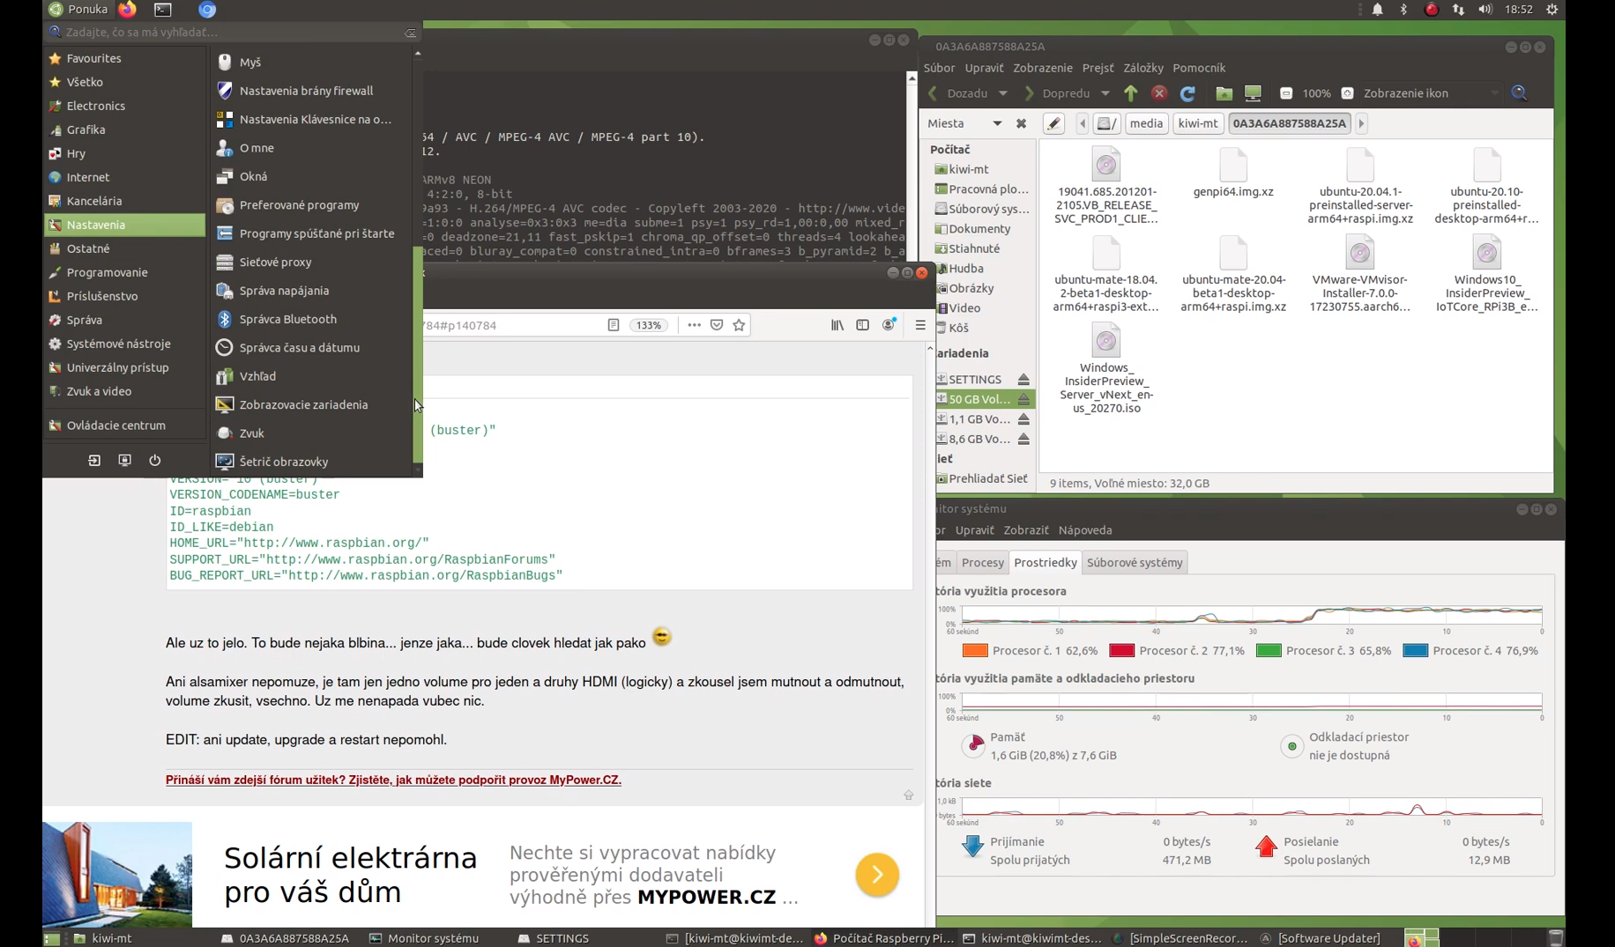Expand the Dozadu history dropdown arrow
The height and width of the screenshot is (947, 1615).
click(1002, 93)
